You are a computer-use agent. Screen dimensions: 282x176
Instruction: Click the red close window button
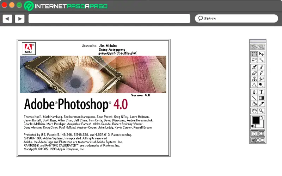[x=4, y=5]
